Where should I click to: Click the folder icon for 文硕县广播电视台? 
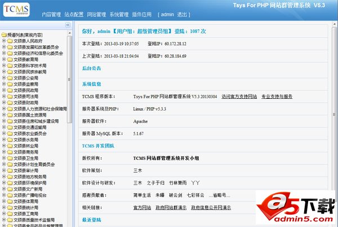point(10,195)
